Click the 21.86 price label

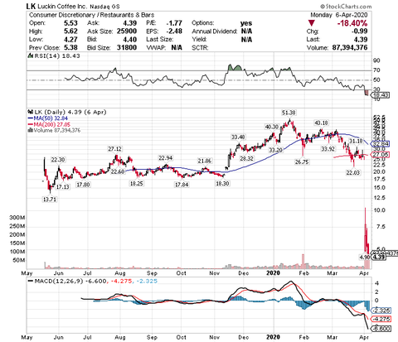205,161
